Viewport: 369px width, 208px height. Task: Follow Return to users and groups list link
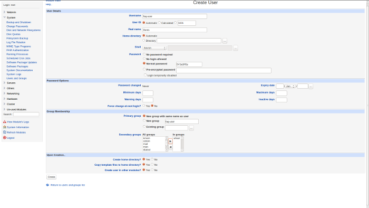click(x=68, y=185)
